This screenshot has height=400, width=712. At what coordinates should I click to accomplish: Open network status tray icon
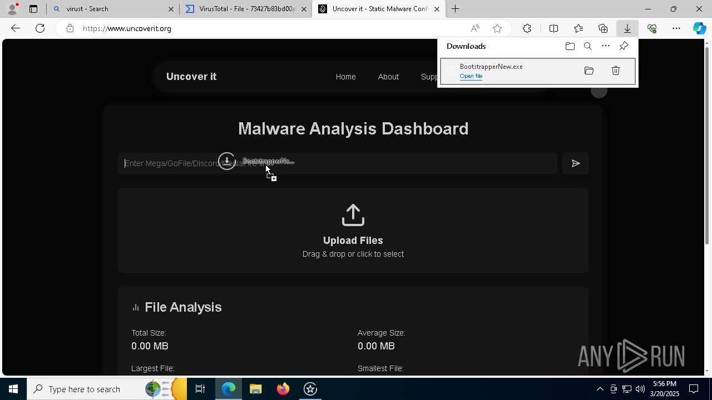coord(627,389)
